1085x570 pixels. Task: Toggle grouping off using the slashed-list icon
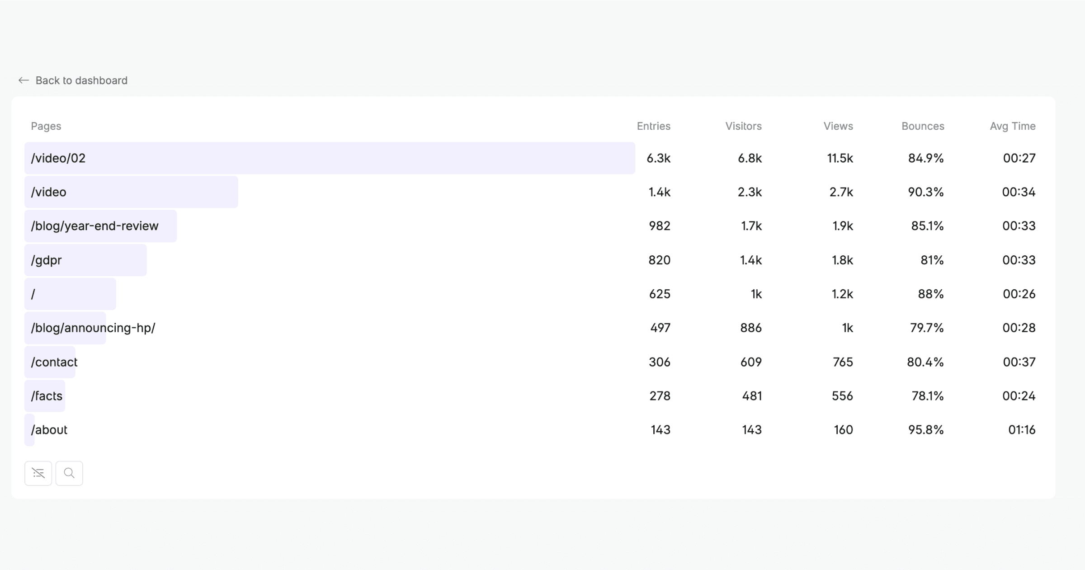(x=38, y=473)
